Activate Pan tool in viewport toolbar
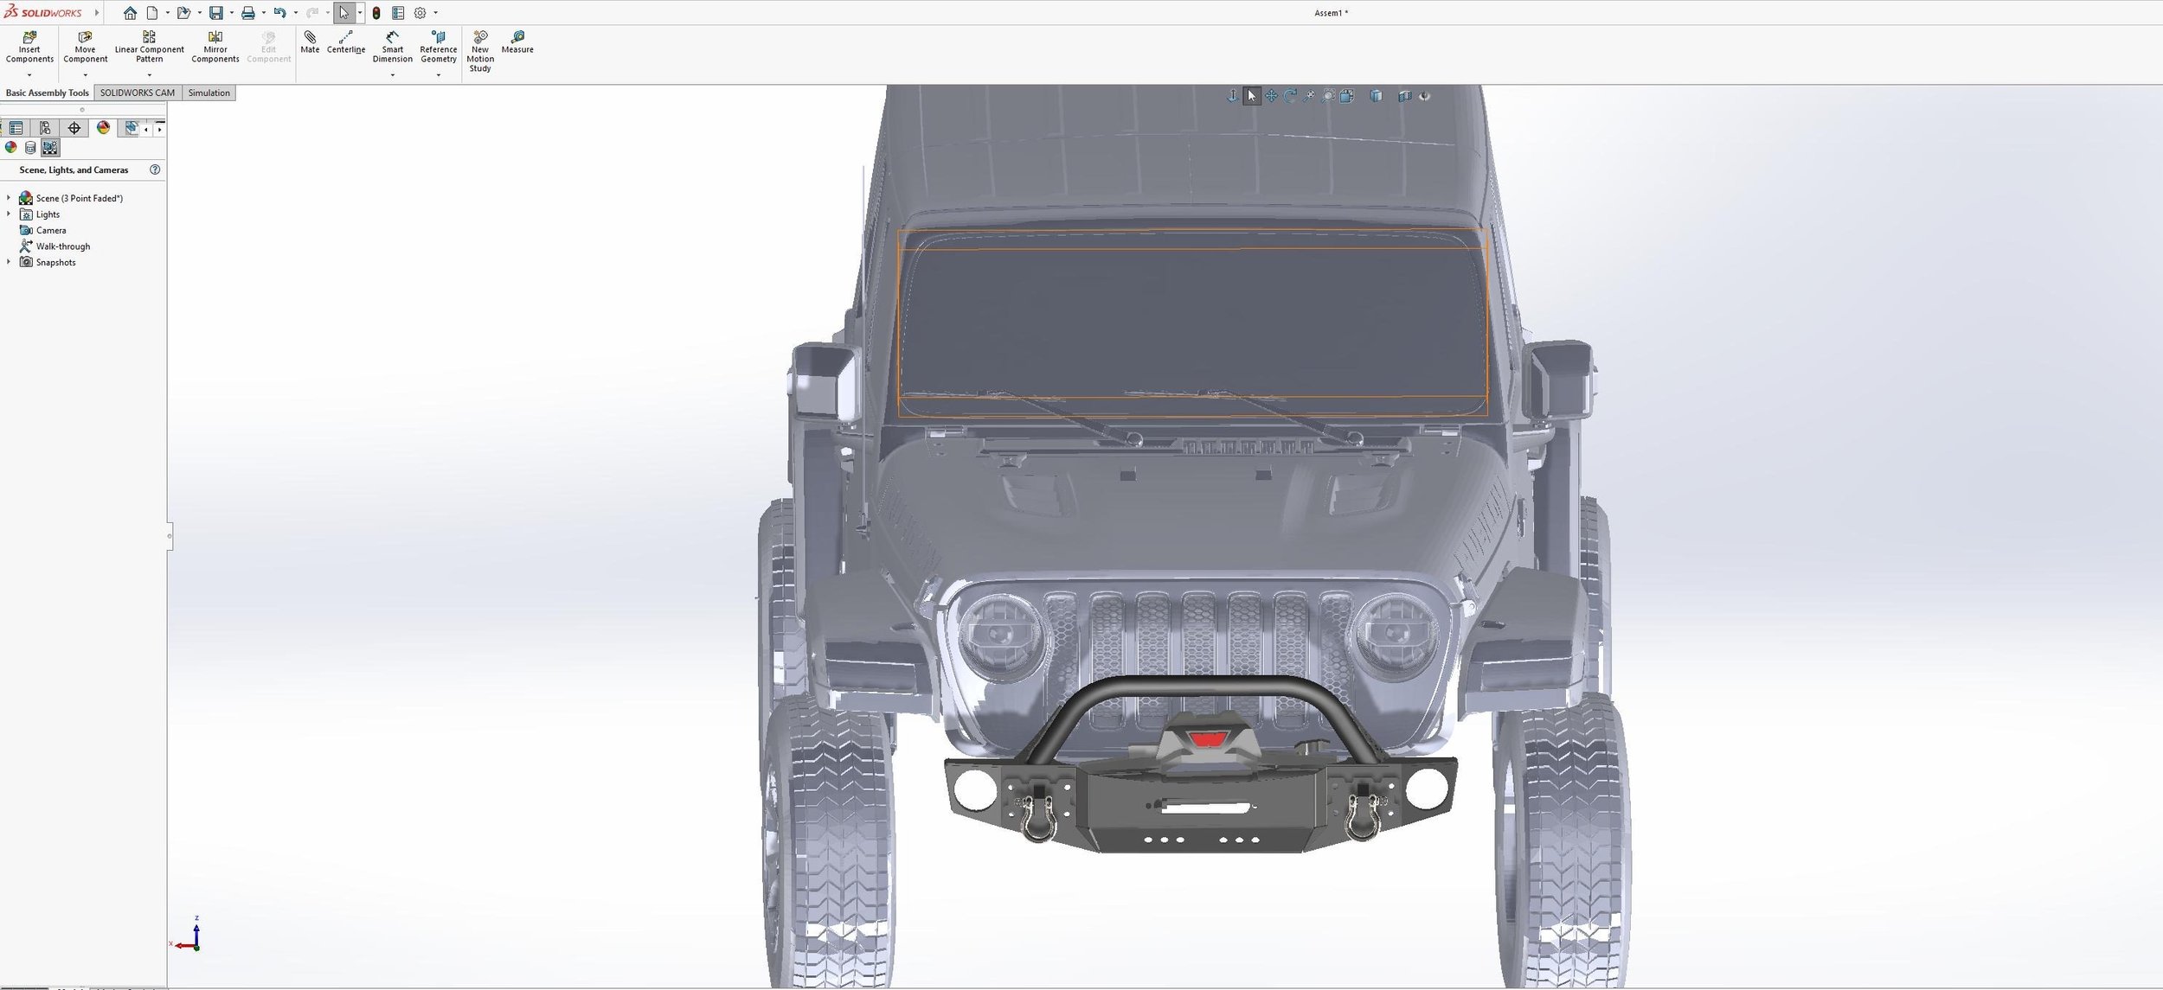2163x990 pixels. [1271, 96]
